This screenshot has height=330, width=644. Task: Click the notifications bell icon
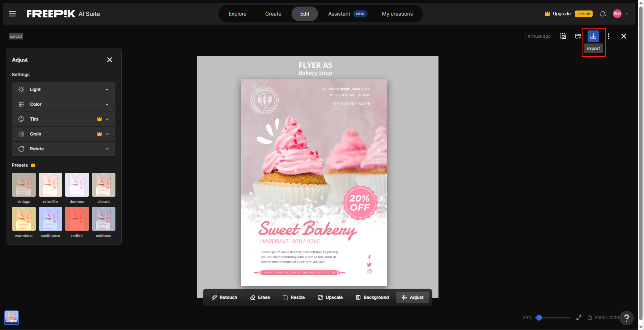pyautogui.click(x=603, y=14)
